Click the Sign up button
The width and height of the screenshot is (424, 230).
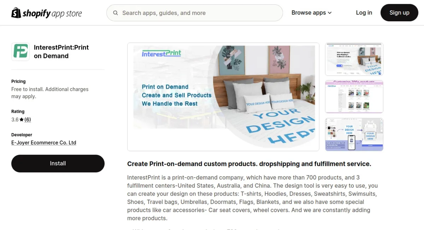pos(399,13)
